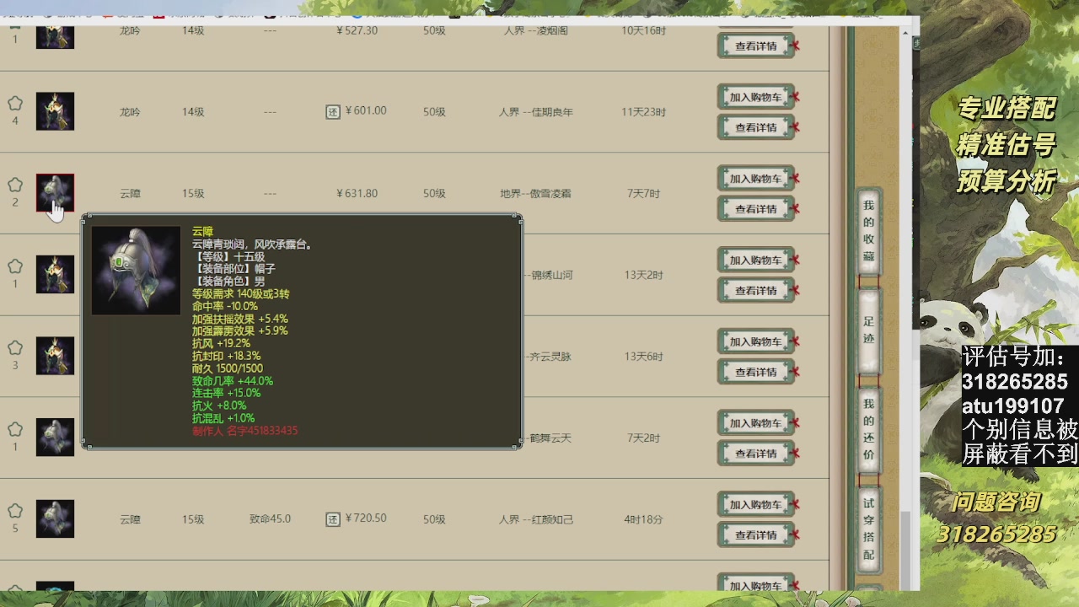Screen dimensions: 1079x607
Task: Click the attribute text 致命45.0
Action: coord(270,518)
